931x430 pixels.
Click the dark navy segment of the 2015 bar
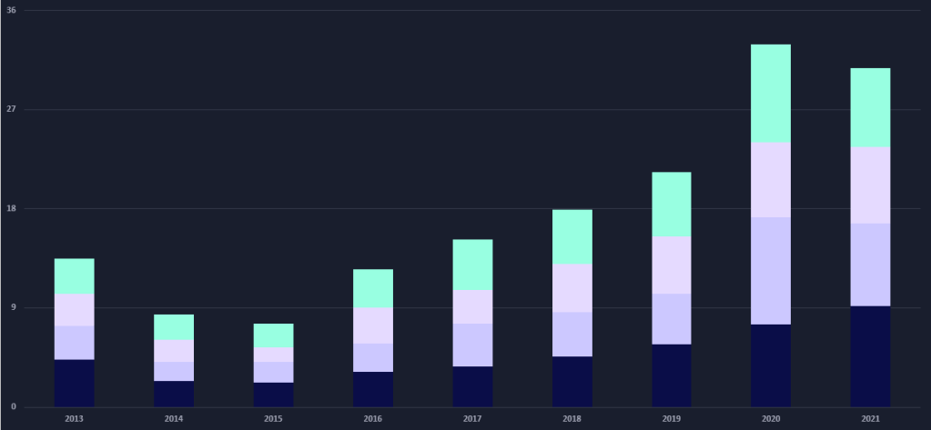[273, 394]
